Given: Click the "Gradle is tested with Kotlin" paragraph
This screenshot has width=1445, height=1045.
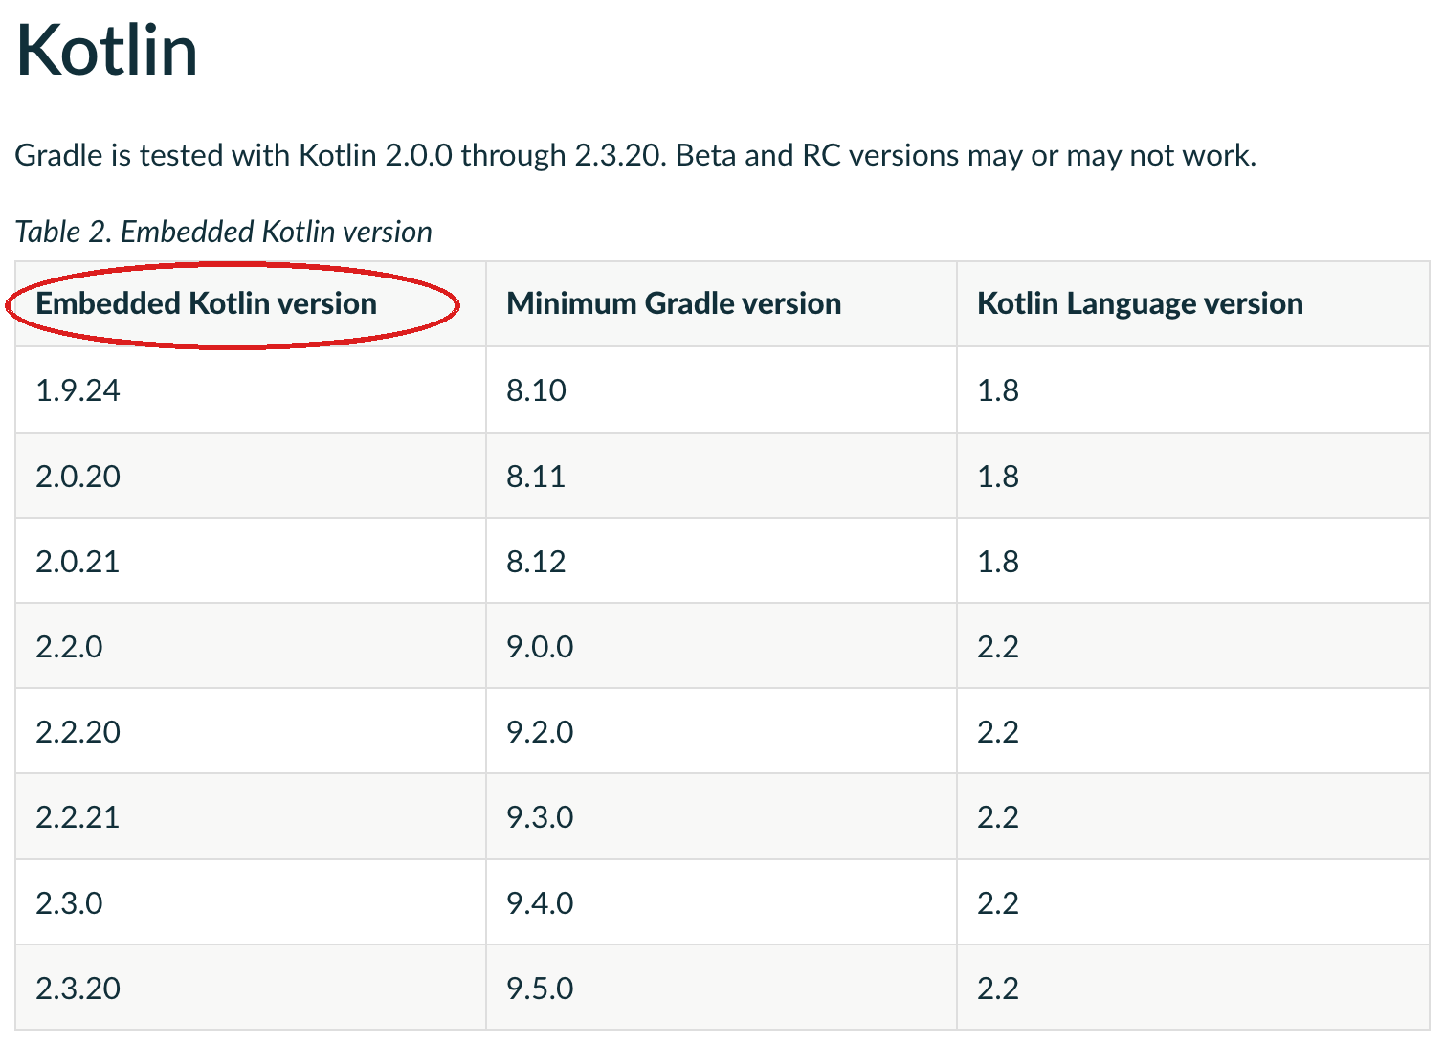Looking at the screenshot, I should pos(635,155).
